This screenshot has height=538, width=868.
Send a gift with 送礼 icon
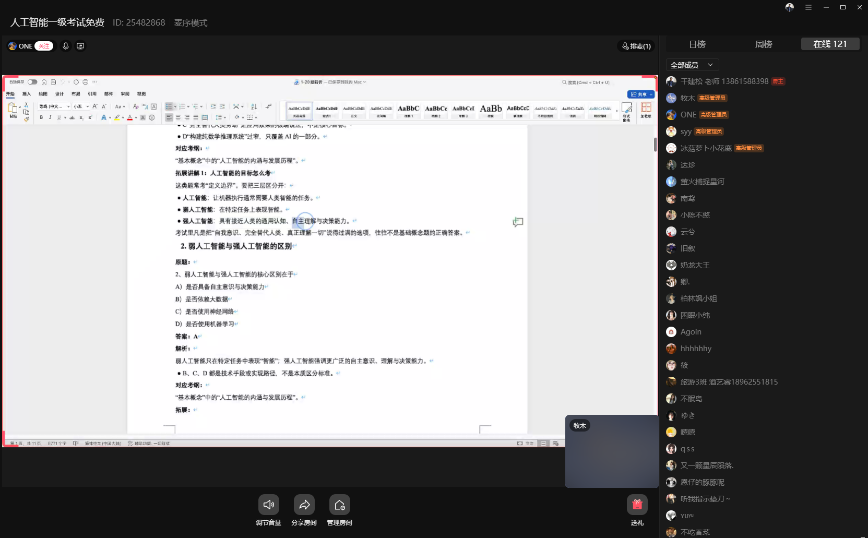coord(637,505)
